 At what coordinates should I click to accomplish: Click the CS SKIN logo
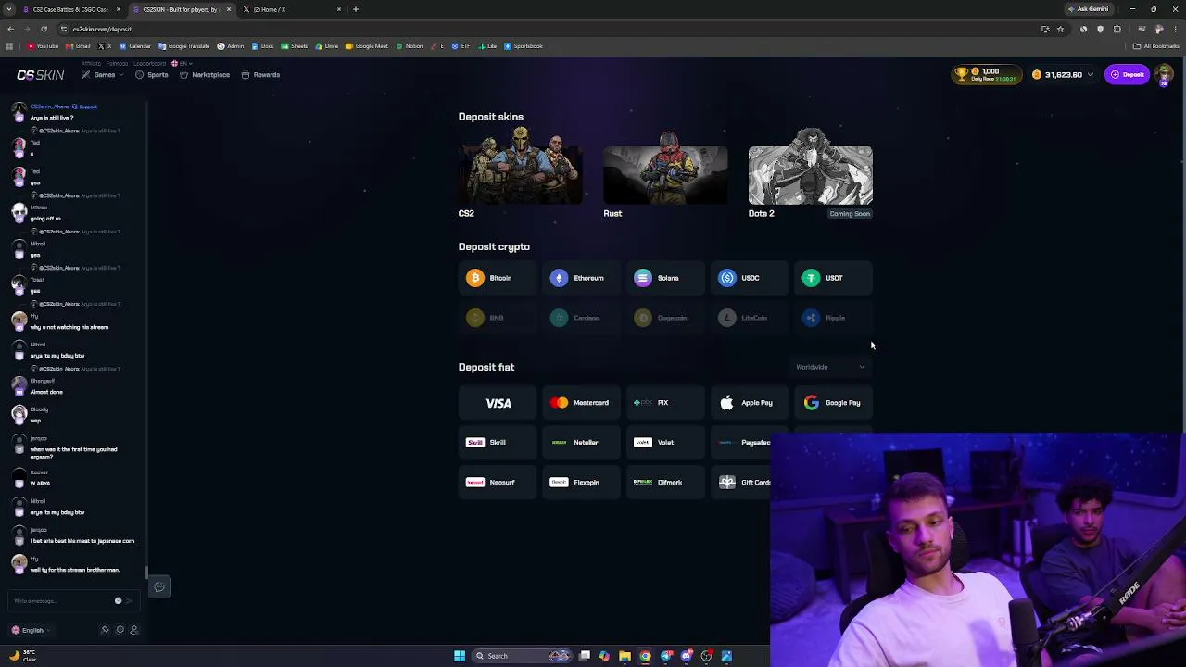pyautogui.click(x=41, y=75)
